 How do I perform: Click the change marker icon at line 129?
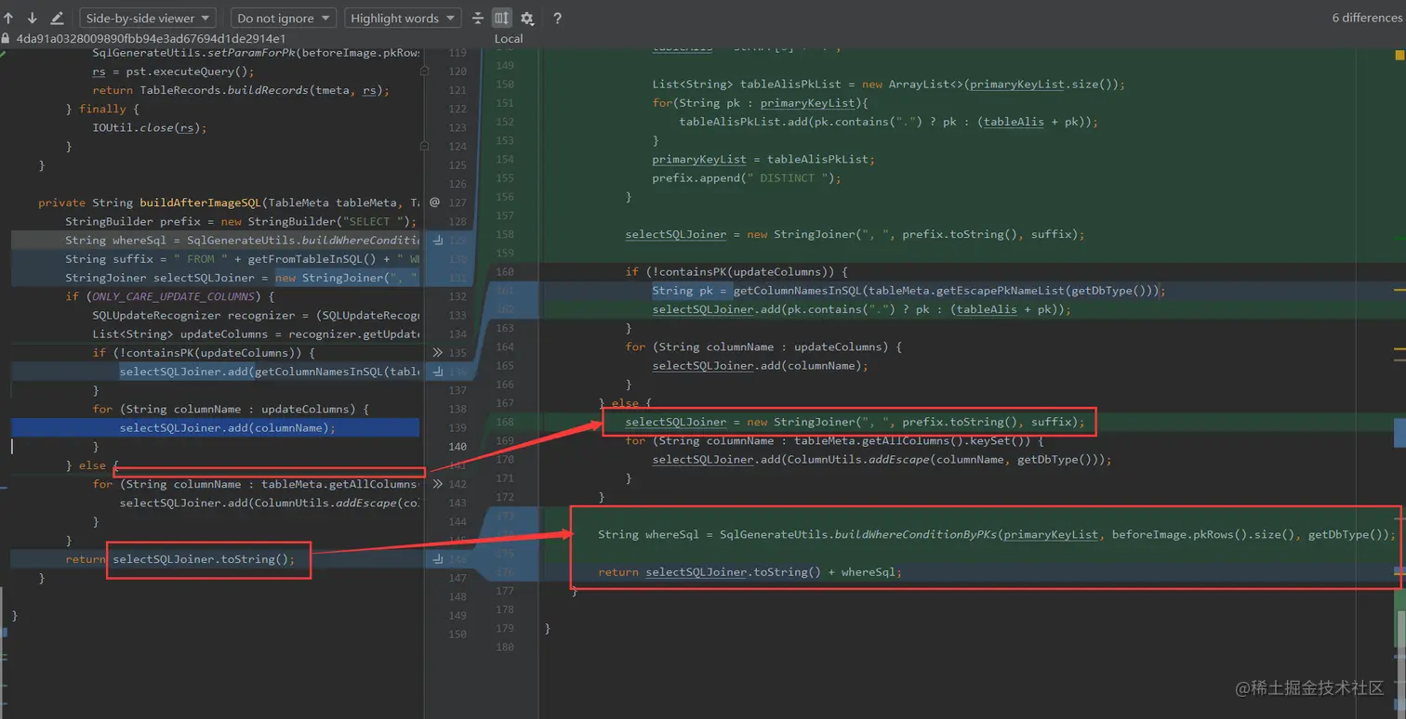click(x=437, y=240)
